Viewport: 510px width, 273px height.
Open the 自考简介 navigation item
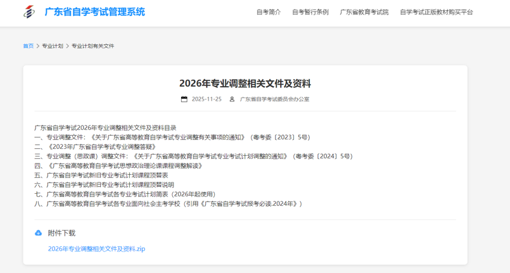tap(268, 12)
